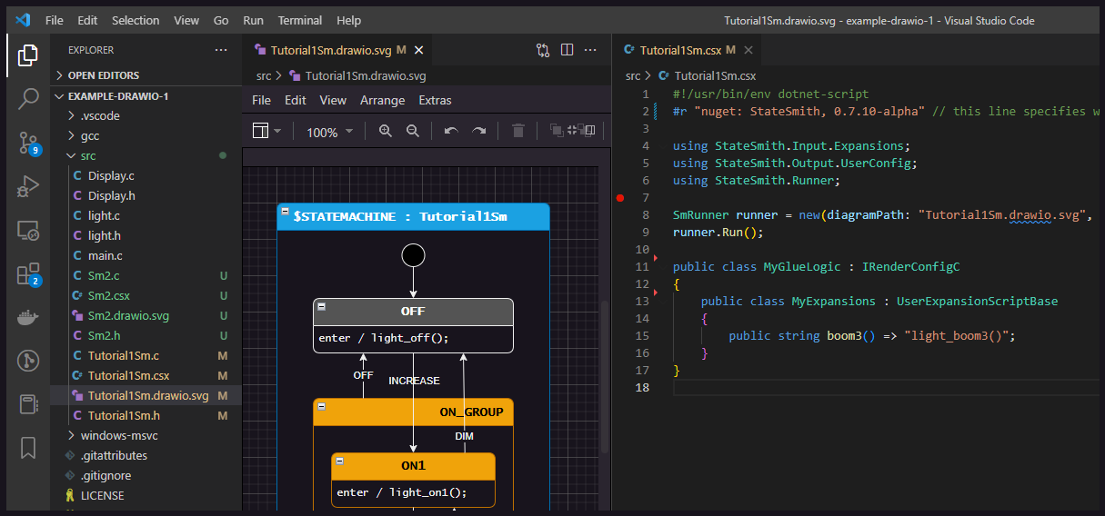Expand the gcc folder
Image resolution: width=1105 pixels, height=516 pixels.
point(146,135)
